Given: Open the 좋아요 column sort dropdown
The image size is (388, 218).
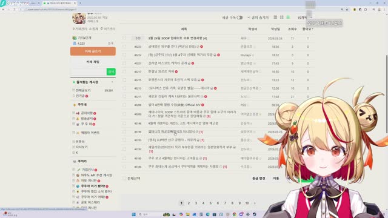Looking at the screenshot, I should [x=307, y=29].
